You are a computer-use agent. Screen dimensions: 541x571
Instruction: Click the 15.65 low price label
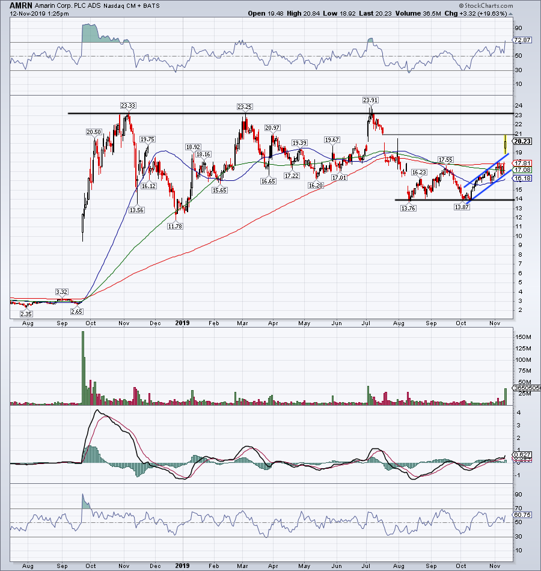pyautogui.click(x=219, y=190)
